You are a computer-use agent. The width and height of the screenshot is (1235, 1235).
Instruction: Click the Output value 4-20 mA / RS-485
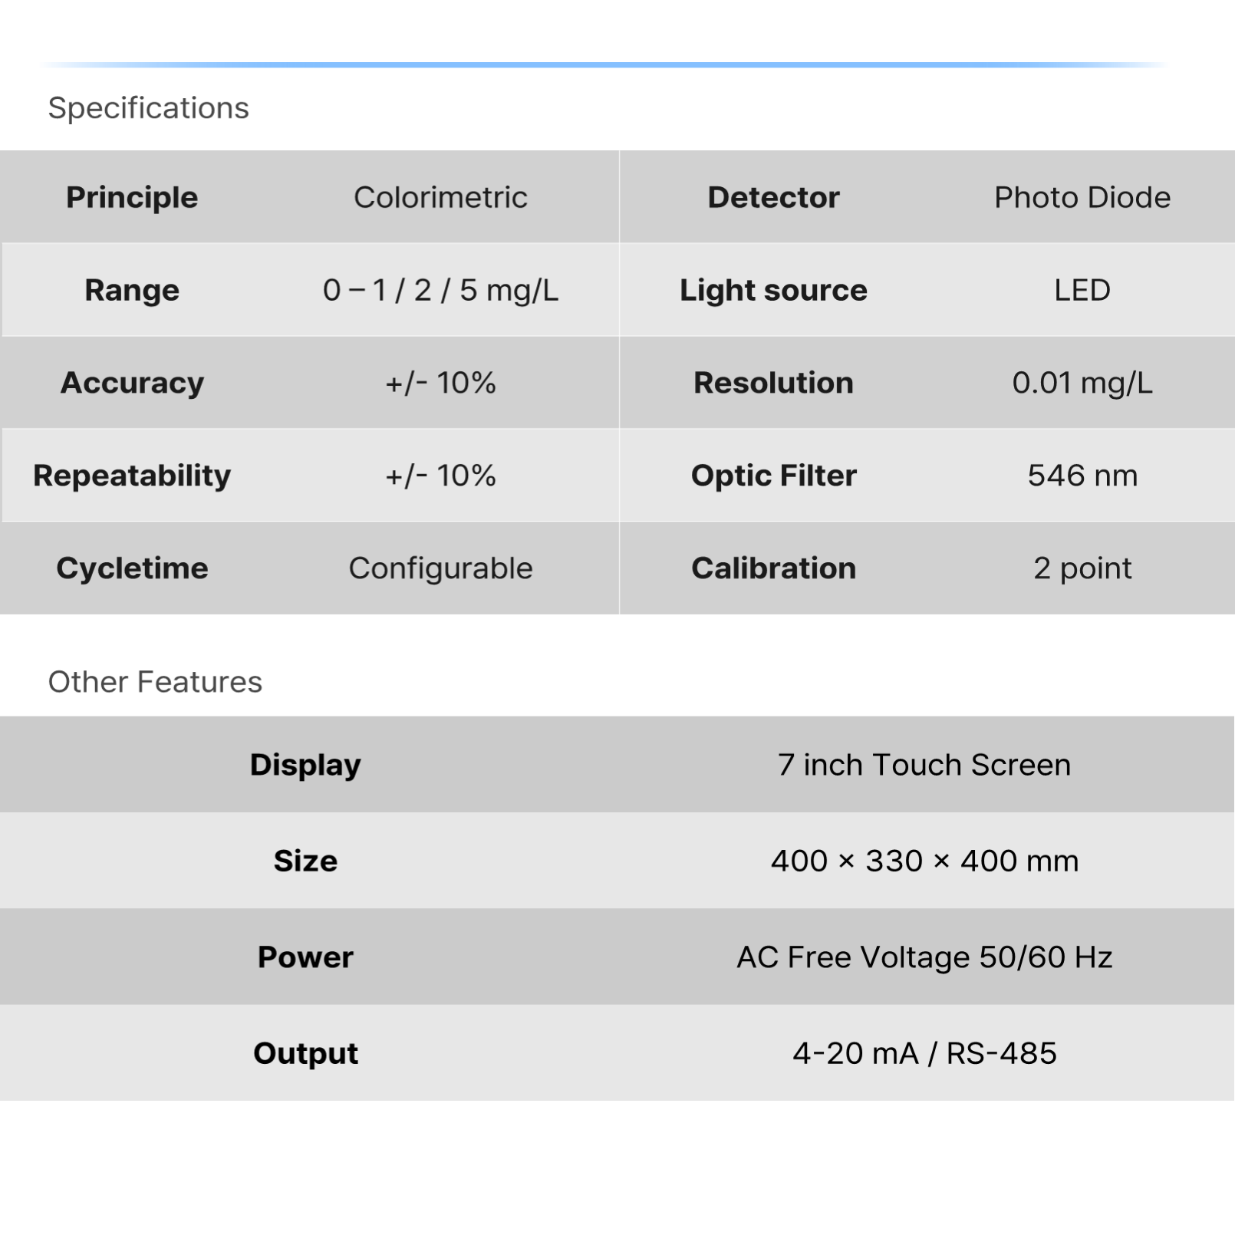(x=924, y=1053)
